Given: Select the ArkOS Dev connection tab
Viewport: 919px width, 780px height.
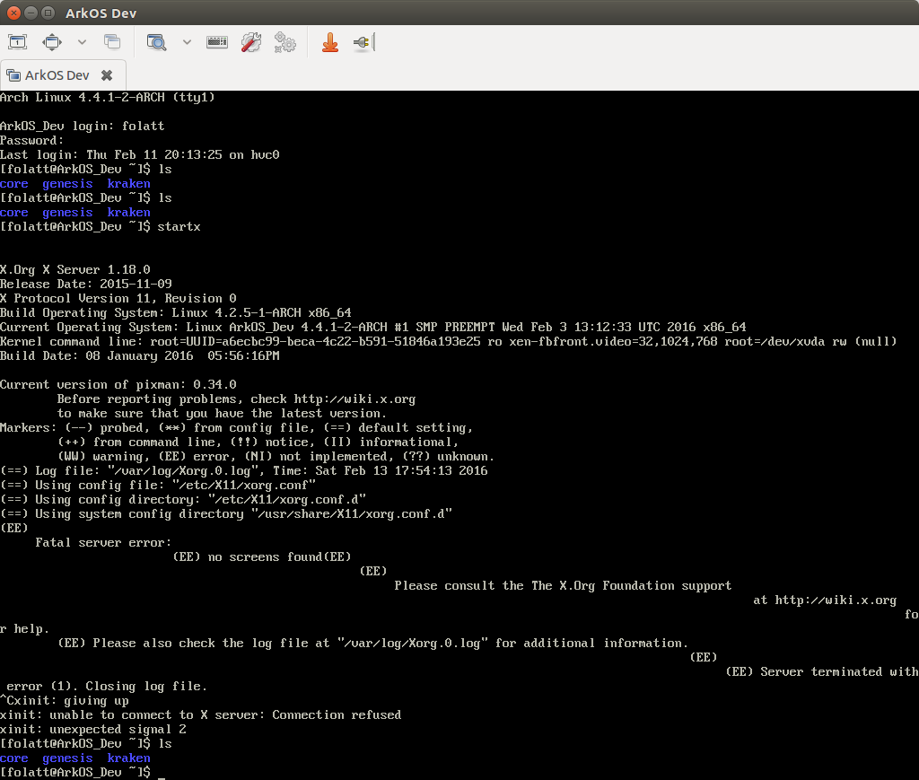Looking at the screenshot, I should click(x=57, y=75).
